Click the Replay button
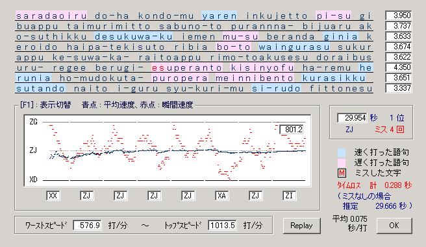The image size is (426, 247). (x=301, y=226)
